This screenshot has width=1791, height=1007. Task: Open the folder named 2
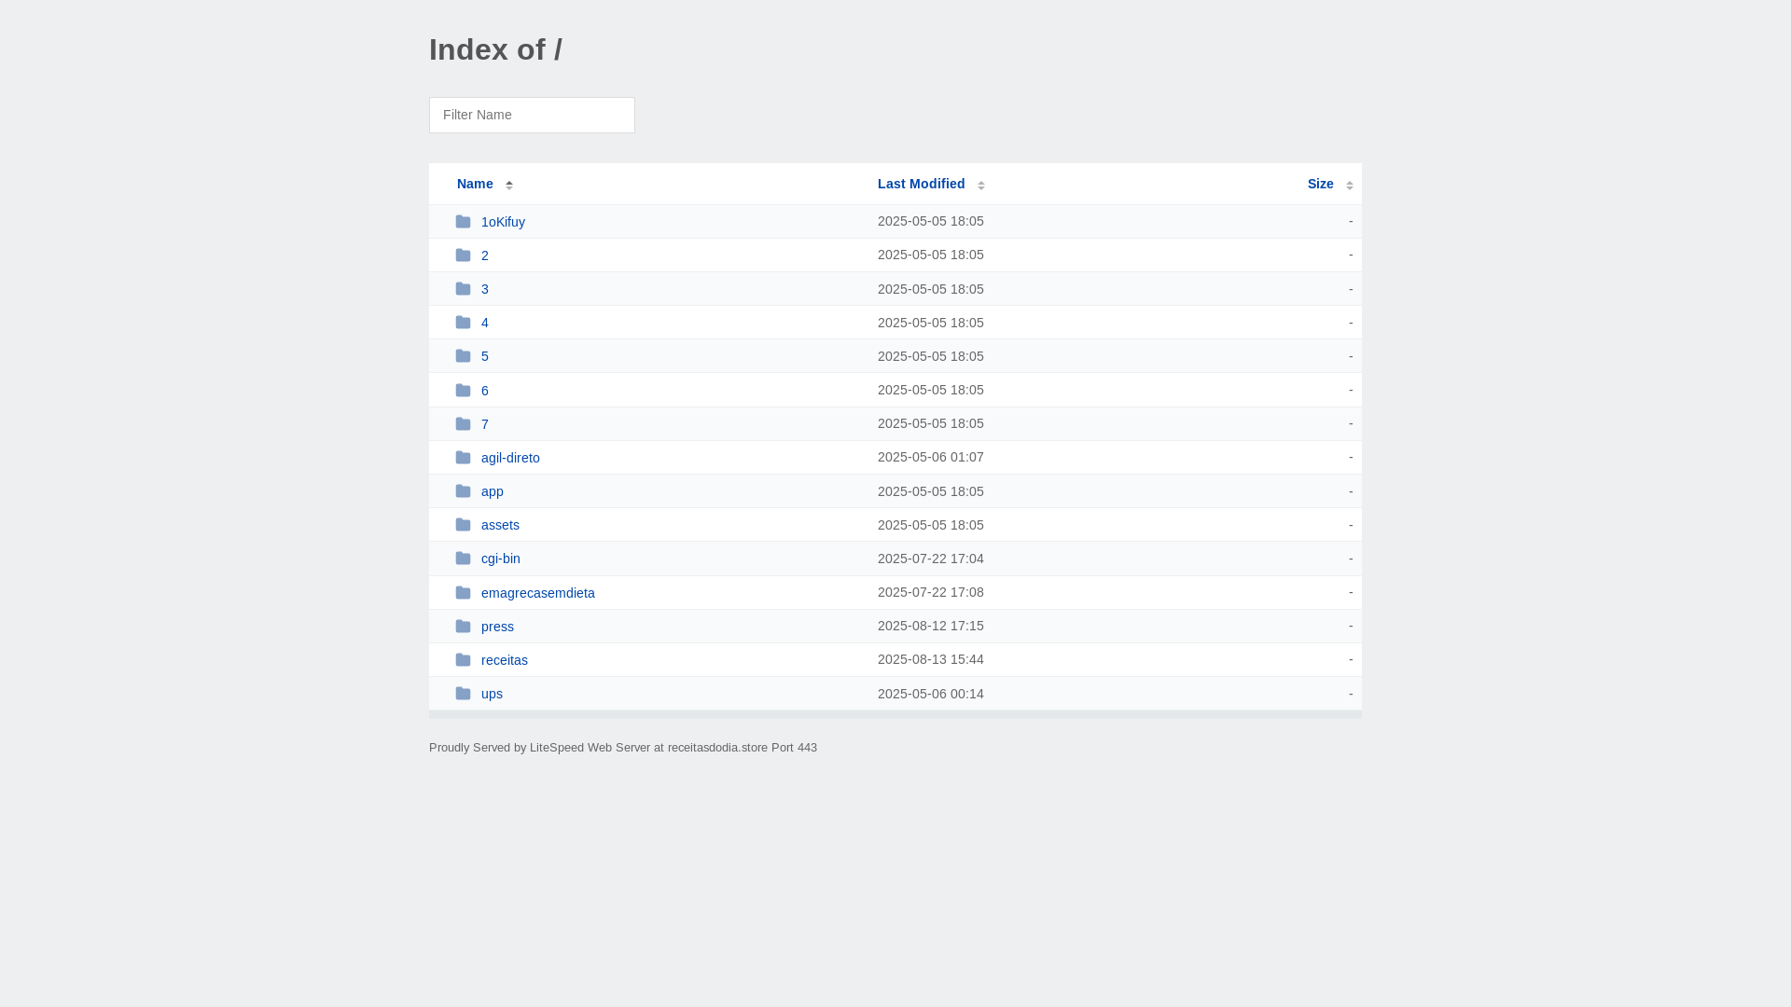point(485,255)
